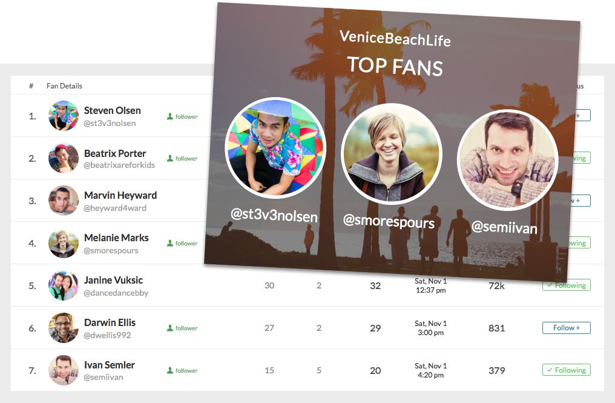
Task: Toggle Following button for Janine Vuksic
Action: 567,285
